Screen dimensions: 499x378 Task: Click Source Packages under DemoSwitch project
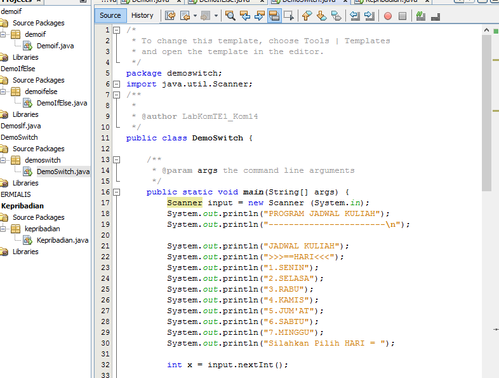(39, 149)
